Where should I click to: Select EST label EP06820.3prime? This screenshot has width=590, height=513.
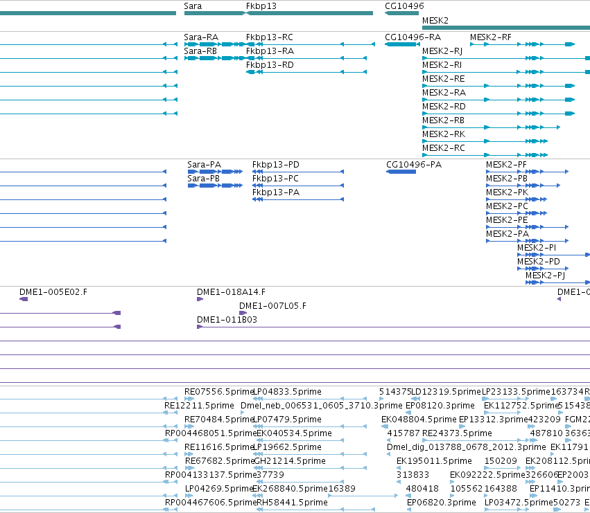pos(442,503)
